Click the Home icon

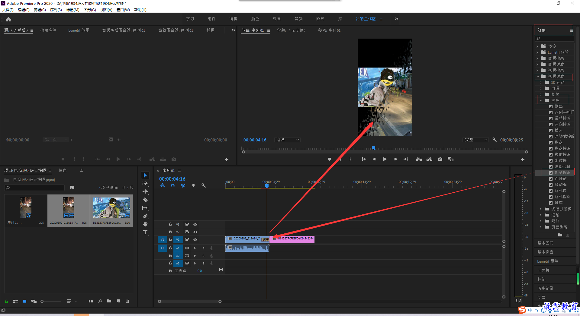[x=8, y=19]
